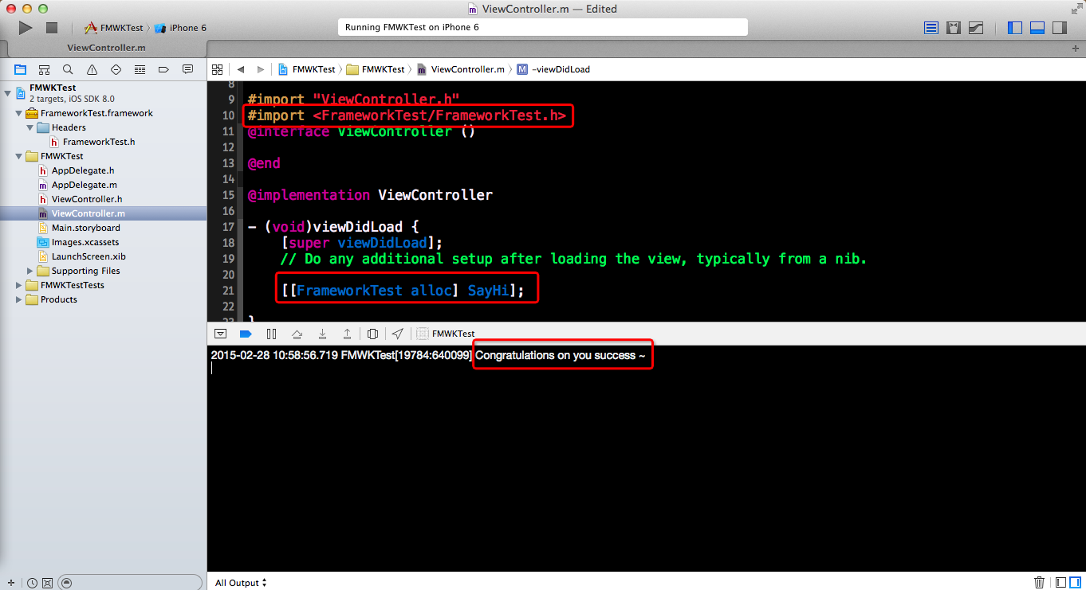Collapse the FMWKTest group folder
The height and width of the screenshot is (590, 1086).
tap(19, 156)
